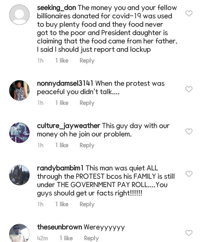Heart the culture_jayweather comment
The width and height of the screenshot is (205, 242).
(189, 131)
